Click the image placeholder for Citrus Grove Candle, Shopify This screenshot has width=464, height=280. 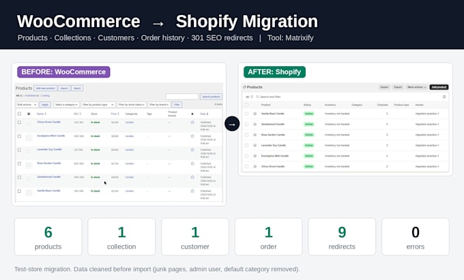(x=255, y=167)
